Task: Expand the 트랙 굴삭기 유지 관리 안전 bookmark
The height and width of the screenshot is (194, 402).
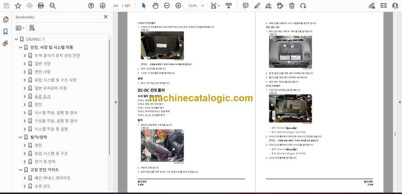Action: tap(25, 56)
